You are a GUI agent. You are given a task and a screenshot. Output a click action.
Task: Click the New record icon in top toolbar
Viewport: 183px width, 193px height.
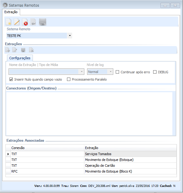tap(9, 22)
